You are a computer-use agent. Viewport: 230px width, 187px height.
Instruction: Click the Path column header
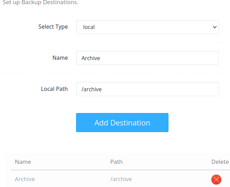[x=116, y=162]
